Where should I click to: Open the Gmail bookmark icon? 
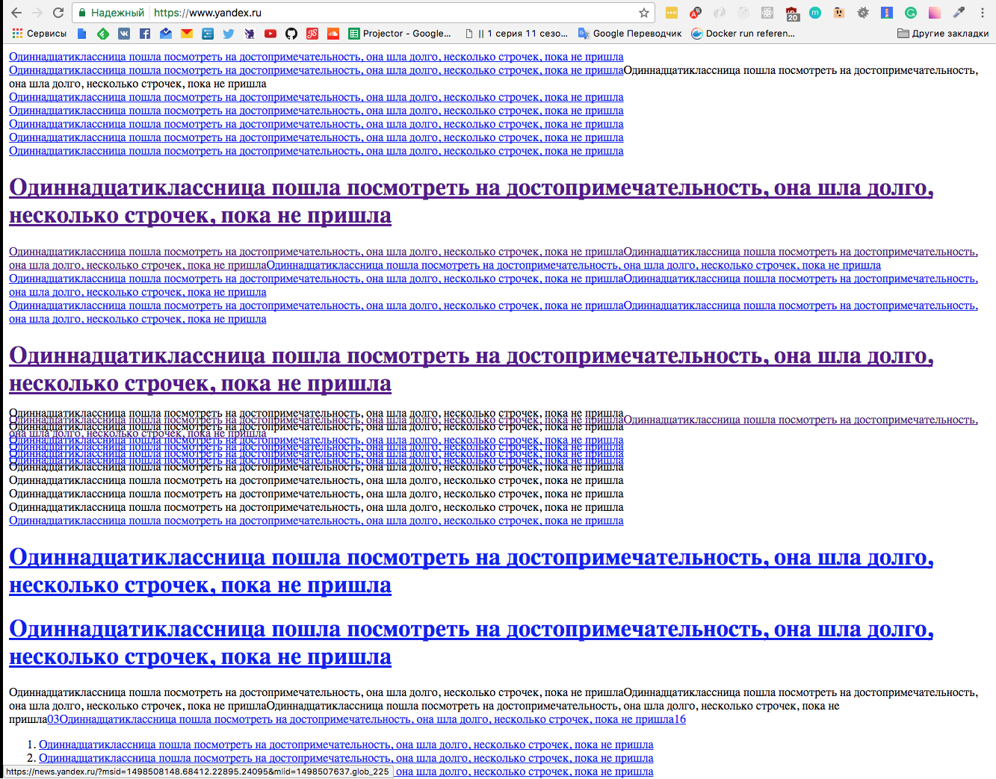pos(187,34)
